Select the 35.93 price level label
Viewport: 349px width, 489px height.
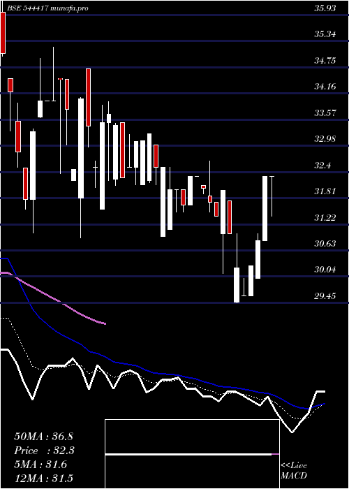(325, 8)
